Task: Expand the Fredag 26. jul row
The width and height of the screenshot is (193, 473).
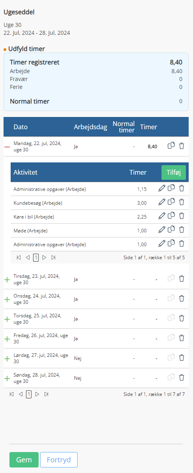Action: 7,339
